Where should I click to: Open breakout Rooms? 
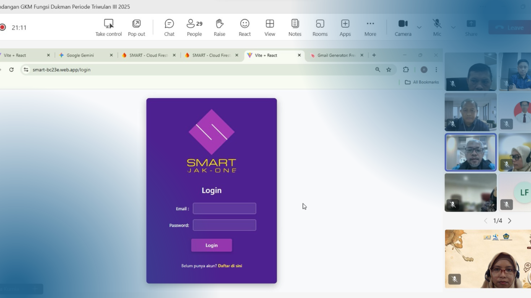(x=320, y=27)
